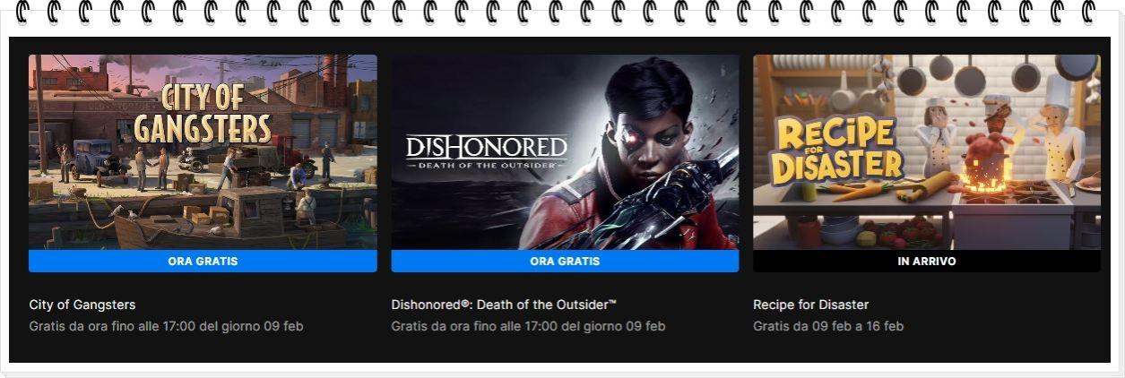1125x378 pixels.
Task: Open the Recipe for Disaster thumbnail
Action: [x=927, y=152]
